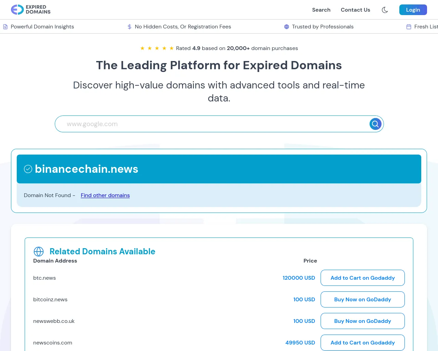Image resolution: width=438 pixels, height=351 pixels.
Task: Click the Powerful Domain Insights text
Action: click(x=42, y=27)
